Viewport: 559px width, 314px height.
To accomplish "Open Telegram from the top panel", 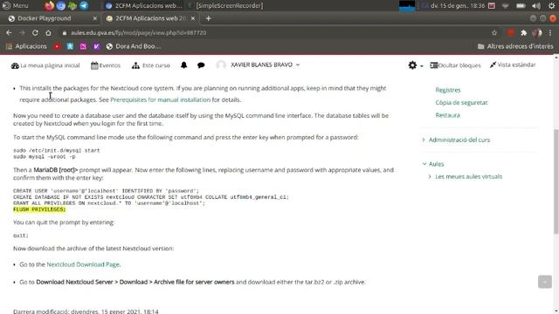I will point(84,5).
